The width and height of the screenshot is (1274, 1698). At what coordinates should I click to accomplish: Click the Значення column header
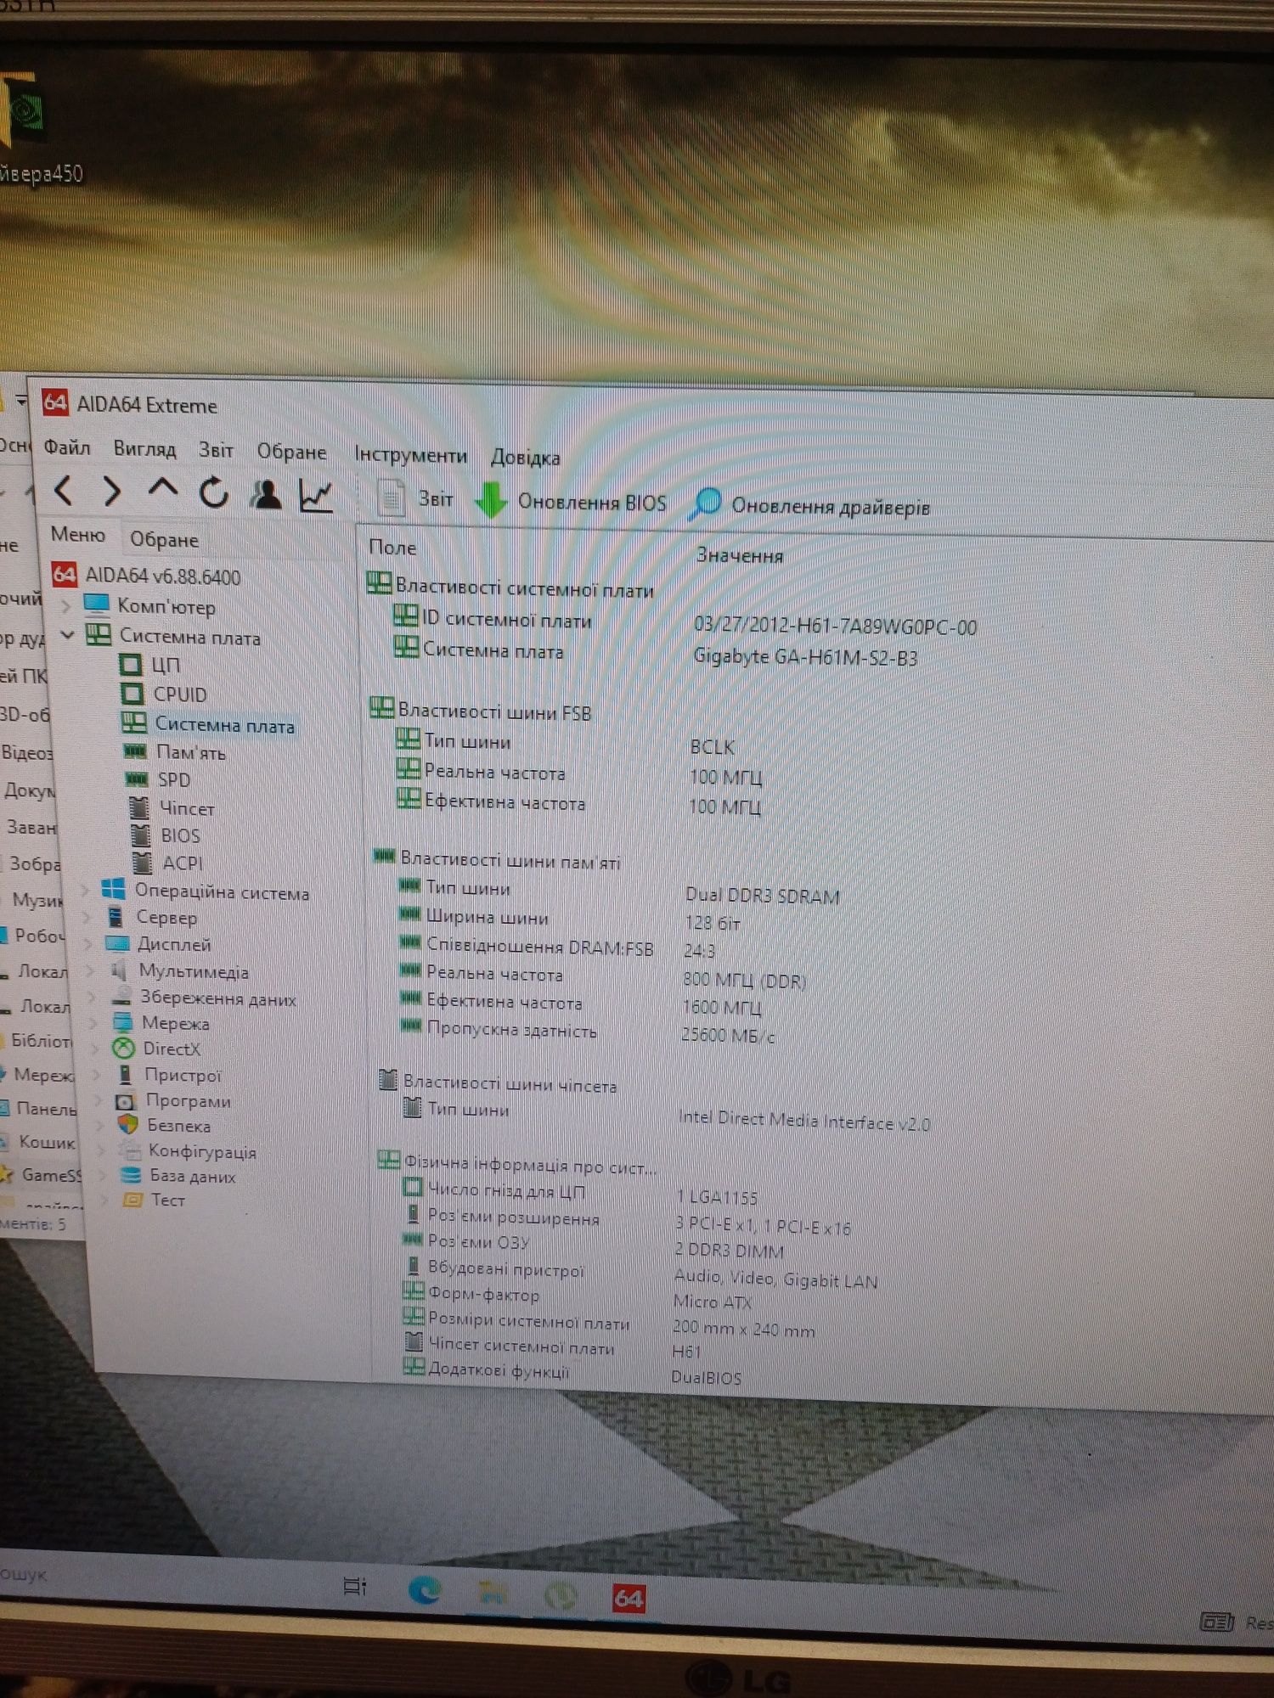coord(740,555)
